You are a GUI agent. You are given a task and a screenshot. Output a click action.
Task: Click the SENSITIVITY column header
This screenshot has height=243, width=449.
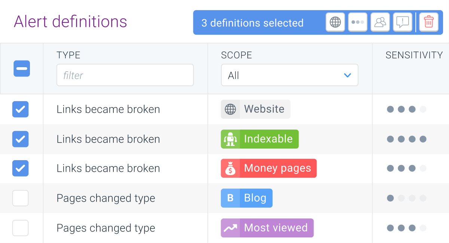(x=414, y=55)
